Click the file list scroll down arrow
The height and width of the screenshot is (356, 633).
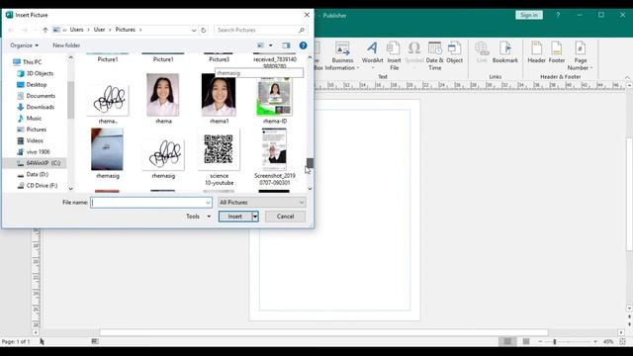tap(310, 189)
